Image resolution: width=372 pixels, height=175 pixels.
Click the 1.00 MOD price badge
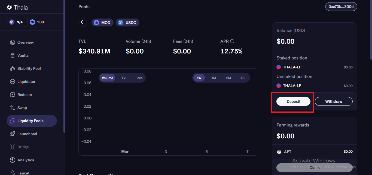pyautogui.click(x=37, y=22)
